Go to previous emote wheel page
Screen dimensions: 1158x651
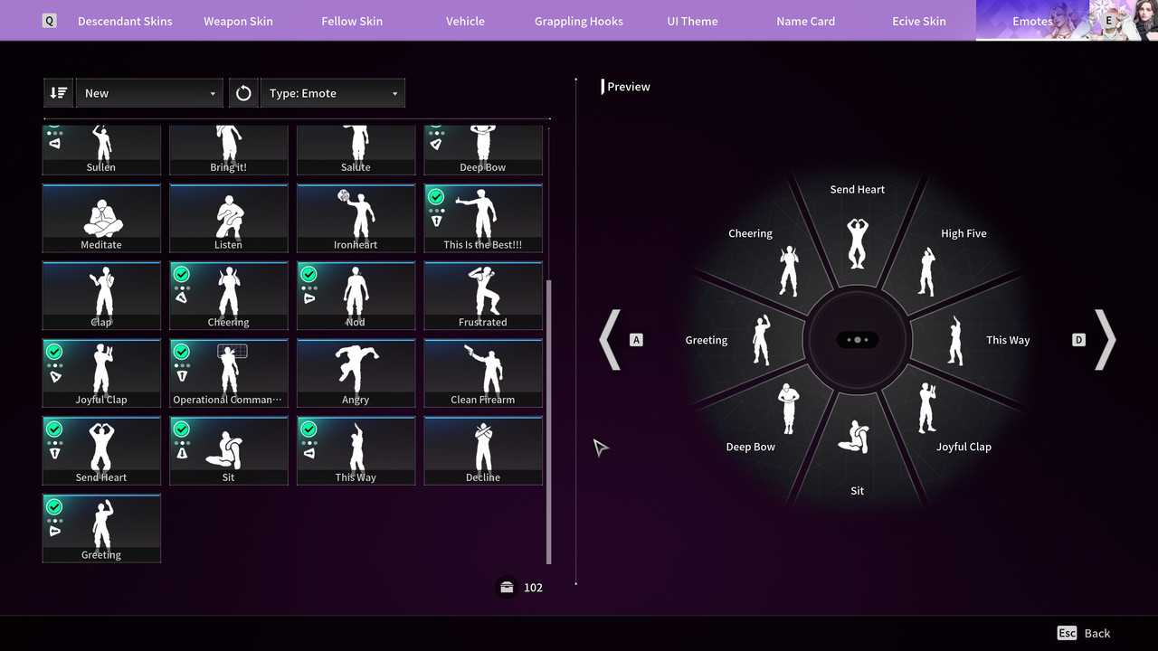click(x=611, y=340)
